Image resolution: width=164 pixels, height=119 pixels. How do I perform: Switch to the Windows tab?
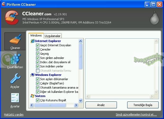36,35
